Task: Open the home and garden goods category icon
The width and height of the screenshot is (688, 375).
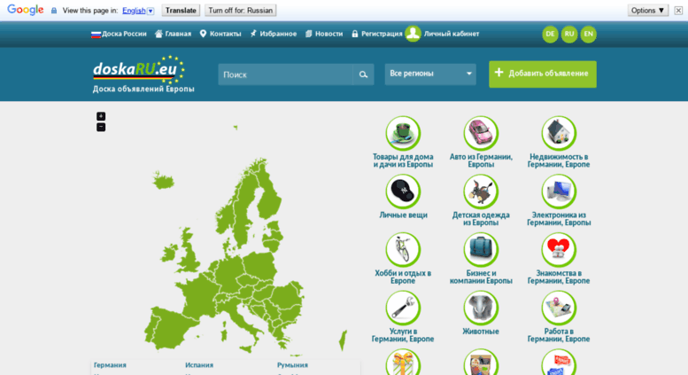Action: [x=403, y=133]
